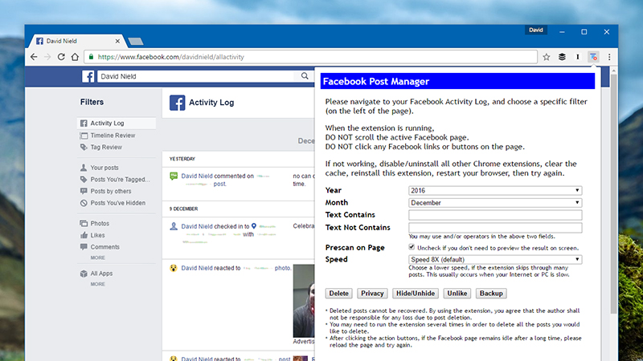Open Facebook Post Manager extension icon
Screen dimensions: 643x361
pyautogui.click(x=593, y=57)
